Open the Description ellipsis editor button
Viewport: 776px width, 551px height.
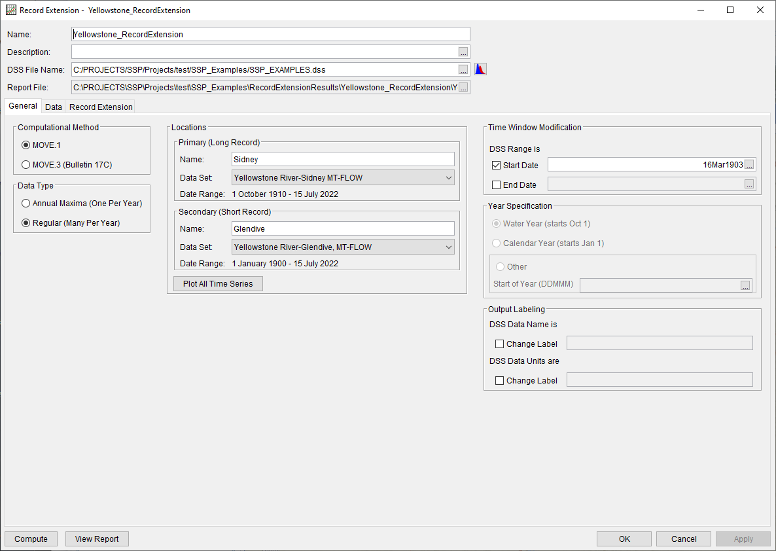(463, 52)
